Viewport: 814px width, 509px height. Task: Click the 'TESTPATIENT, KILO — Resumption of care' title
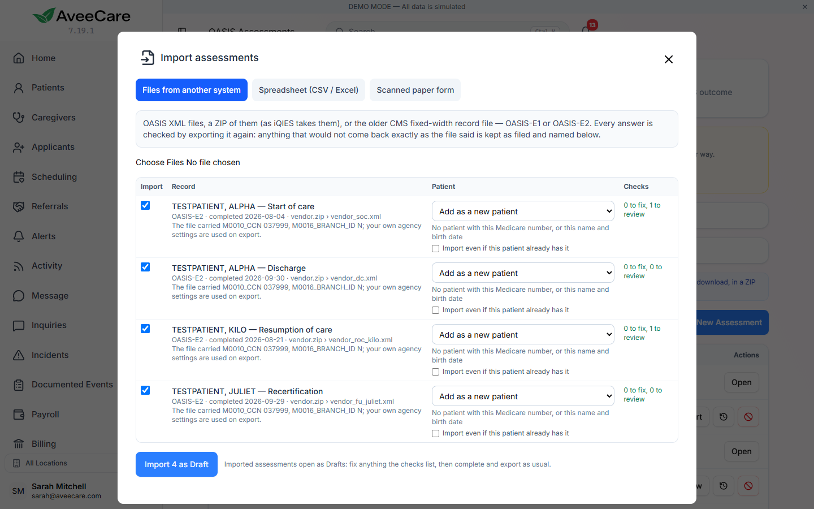(x=252, y=330)
